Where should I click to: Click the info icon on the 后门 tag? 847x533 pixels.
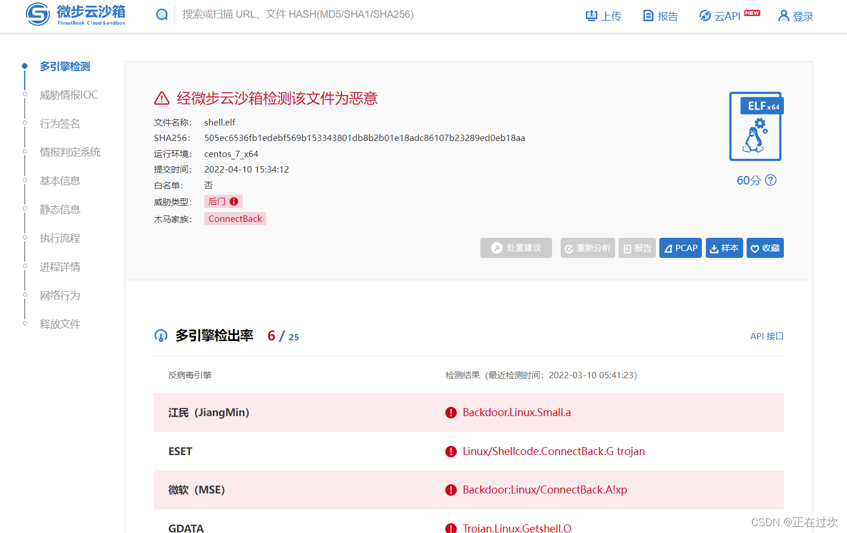[x=234, y=202]
